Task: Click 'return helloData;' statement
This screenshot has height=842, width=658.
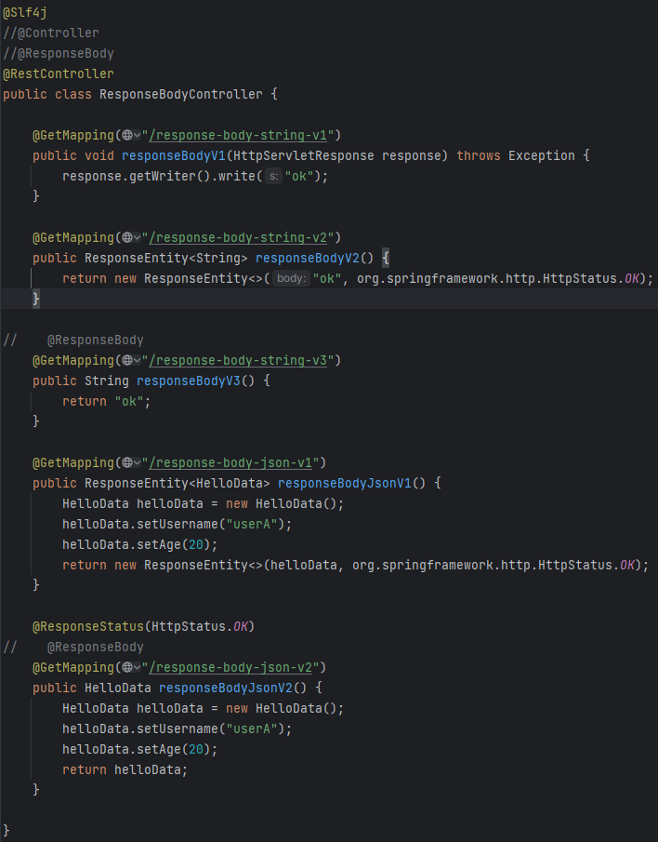Action: tap(125, 769)
